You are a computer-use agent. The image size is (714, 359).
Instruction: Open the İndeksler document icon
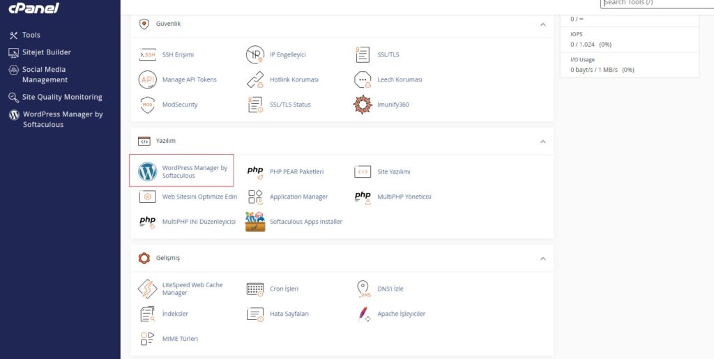click(x=148, y=314)
